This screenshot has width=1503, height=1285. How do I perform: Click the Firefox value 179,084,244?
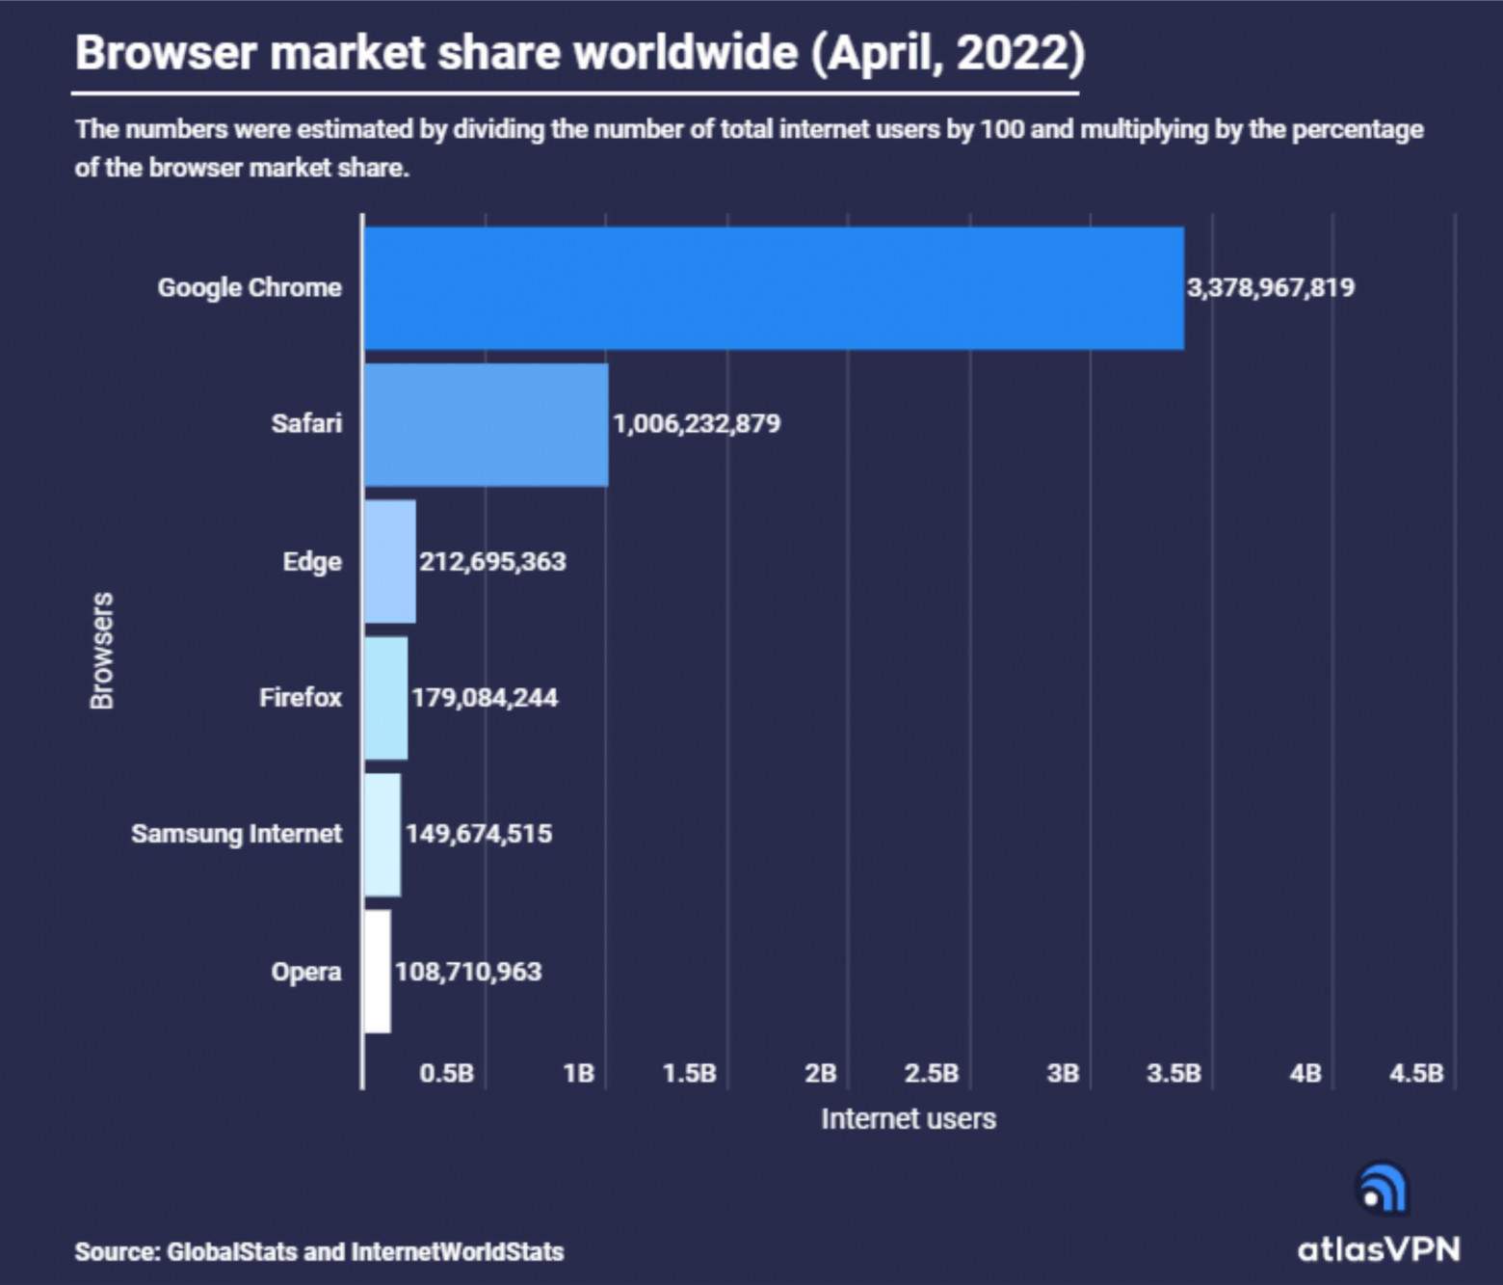(485, 697)
